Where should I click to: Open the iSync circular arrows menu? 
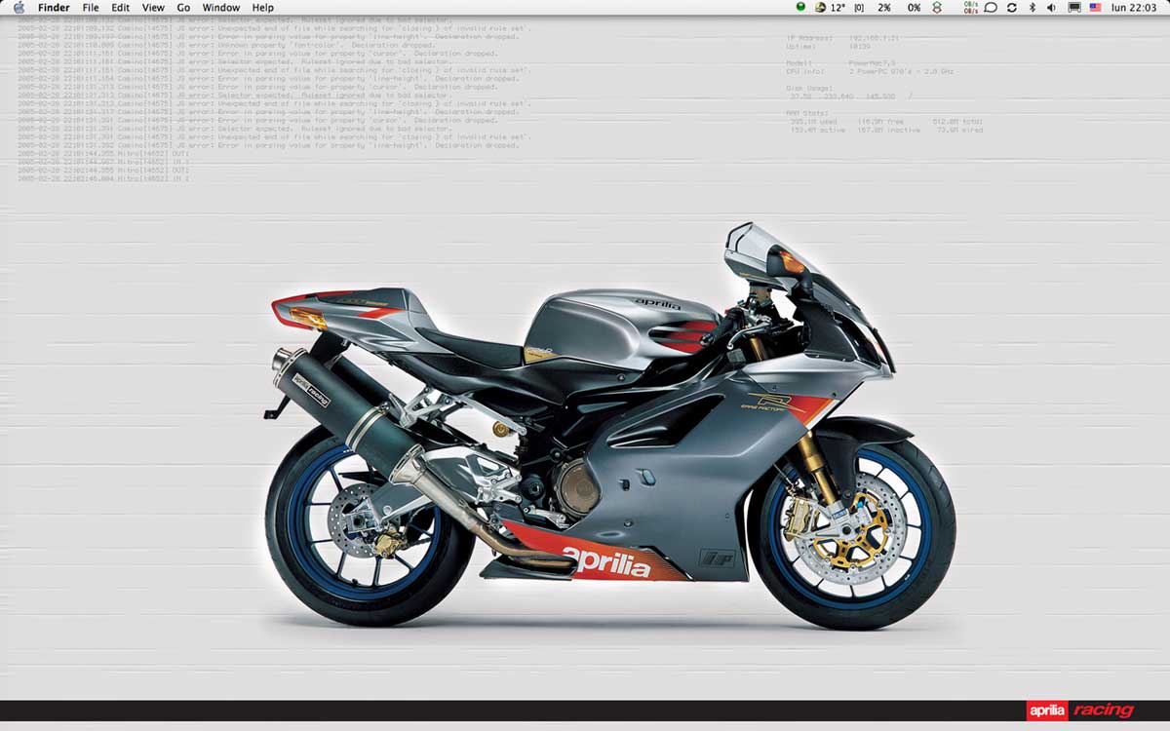click(1012, 7)
